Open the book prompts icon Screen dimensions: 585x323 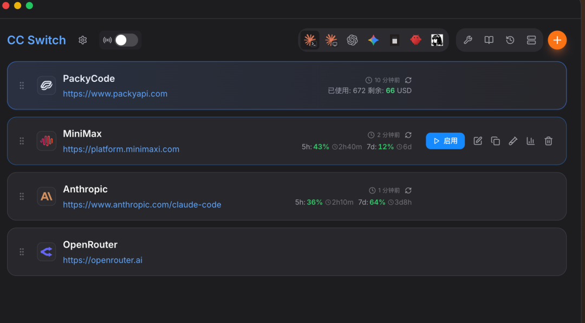(489, 40)
